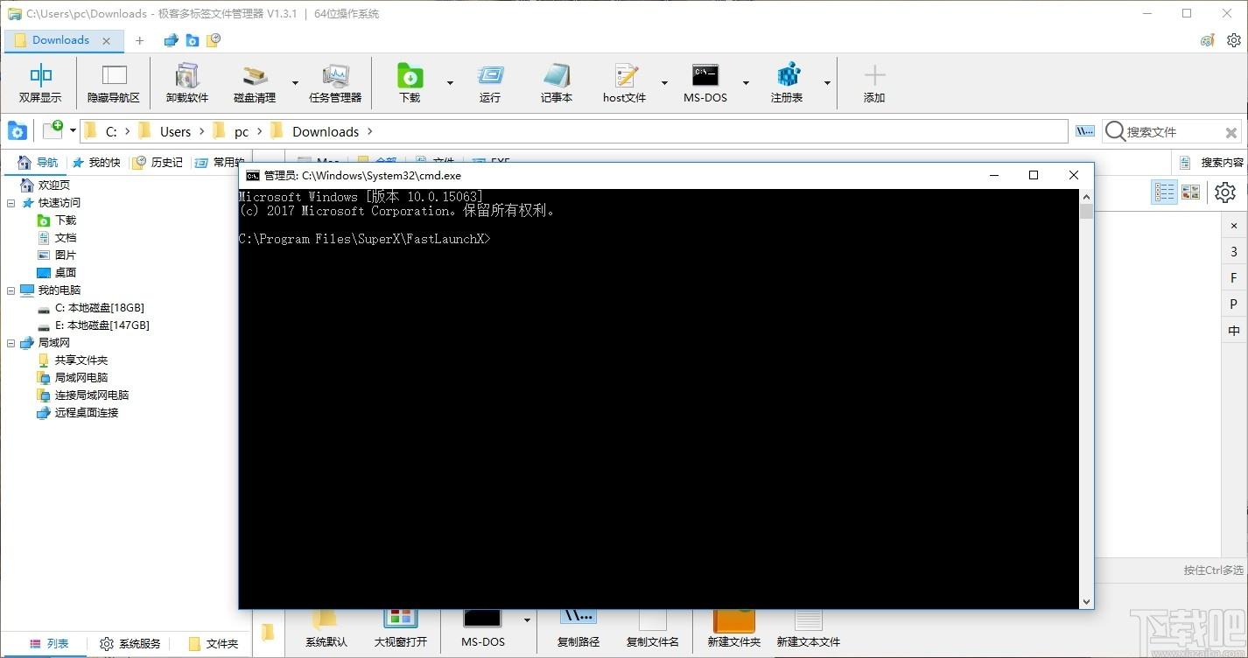This screenshot has height=658, width=1248.
Task: Expand dropdown arrow beside top MS-DOS
Action: pyautogui.click(x=746, y=83)
